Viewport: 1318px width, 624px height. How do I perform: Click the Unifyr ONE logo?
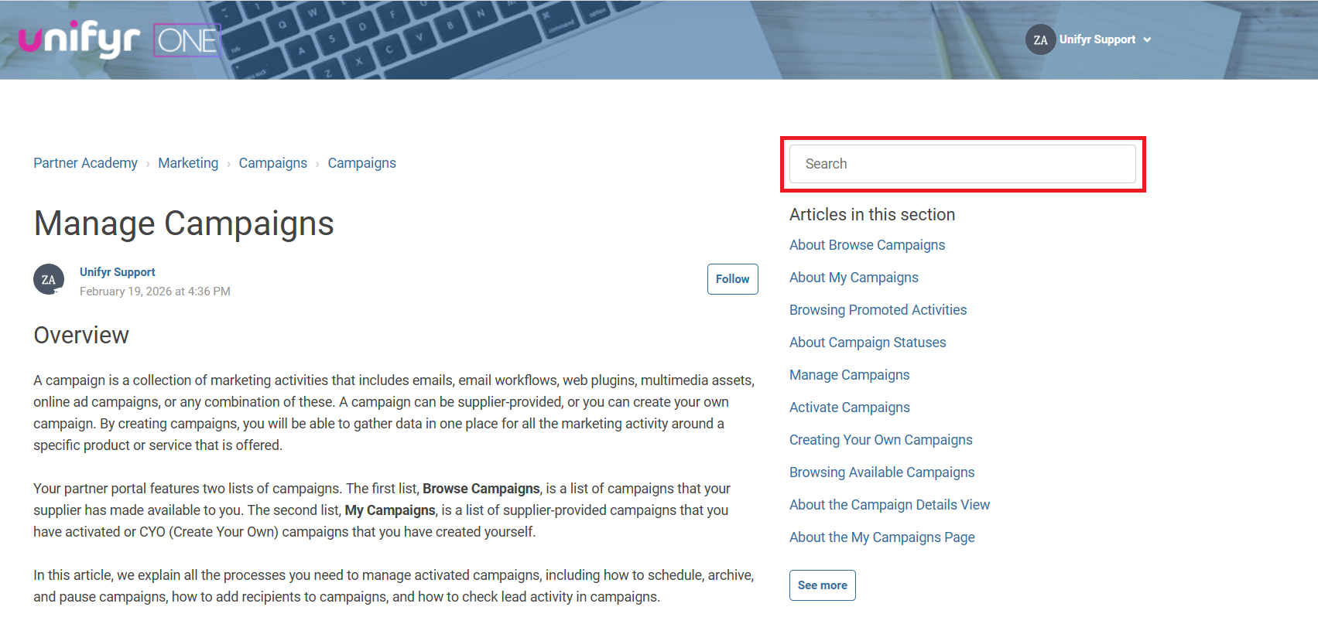click(x=119, y=39)
